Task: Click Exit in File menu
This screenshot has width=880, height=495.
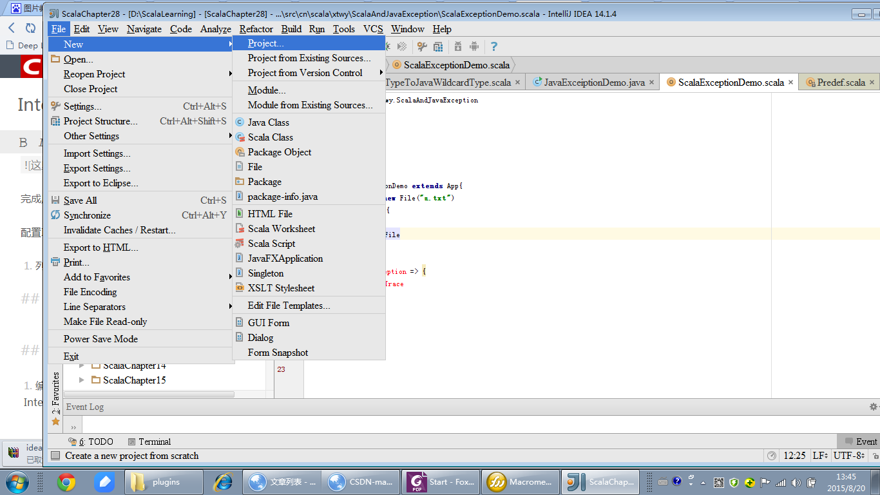Action: pyautogui.click(x=140, y=356)
